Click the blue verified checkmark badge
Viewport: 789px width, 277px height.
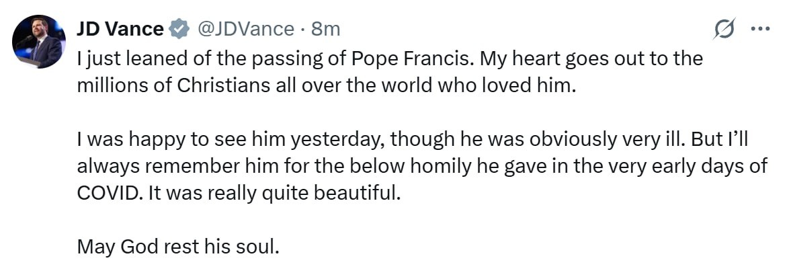pyautogui.click(x=179, y=30)
